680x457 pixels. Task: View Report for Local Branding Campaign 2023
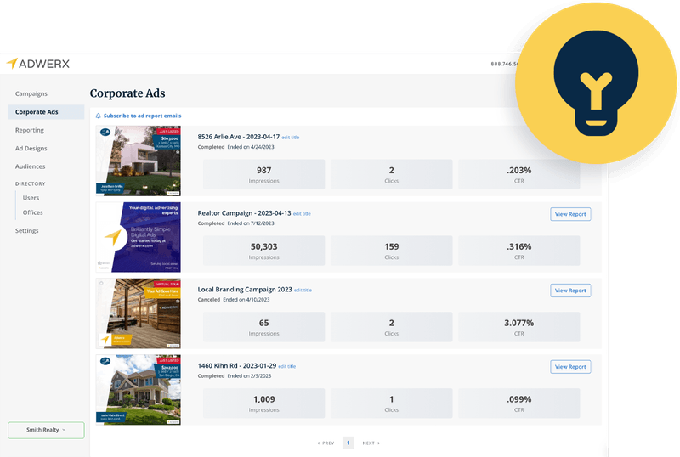pos(570,291)
